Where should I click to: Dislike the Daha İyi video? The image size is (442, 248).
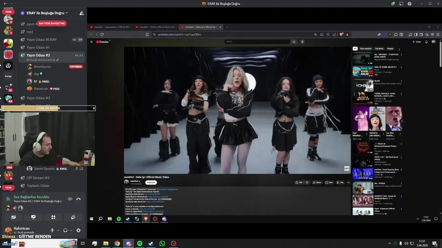click(307, 183)
